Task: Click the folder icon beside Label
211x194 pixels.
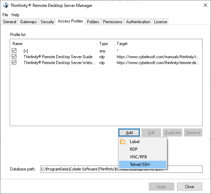Action: click(123, 142)
